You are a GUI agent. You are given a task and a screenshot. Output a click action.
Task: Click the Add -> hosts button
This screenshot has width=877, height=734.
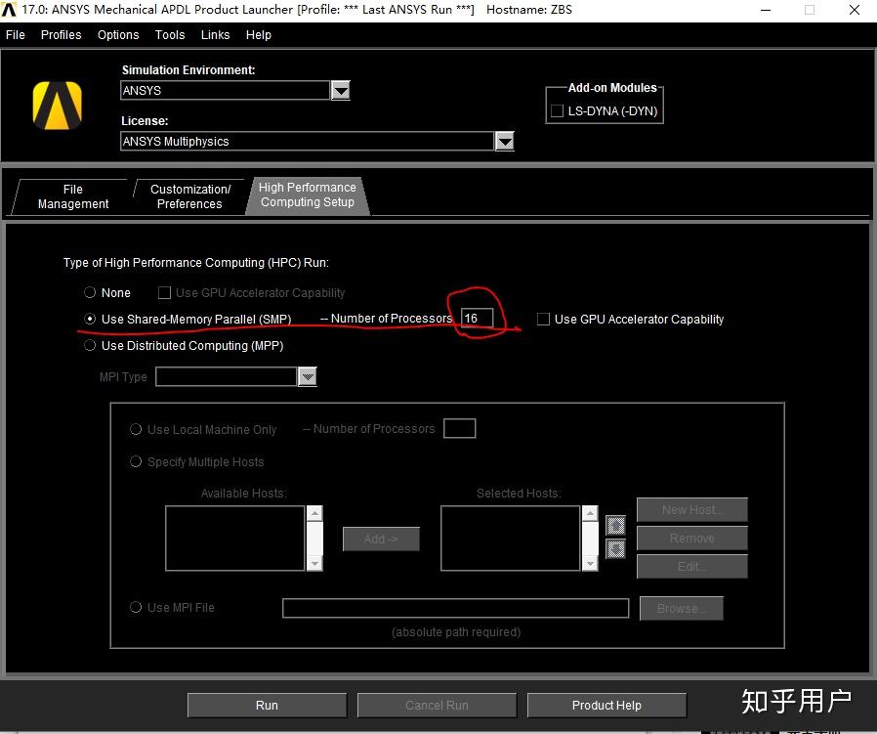click(381, 539)
